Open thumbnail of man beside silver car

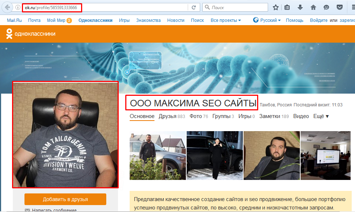click(x=157, y=156)
